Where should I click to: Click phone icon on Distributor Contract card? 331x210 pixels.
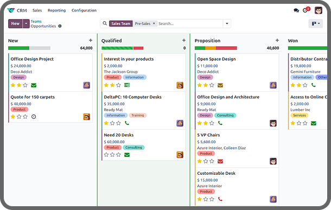(314, 85)
